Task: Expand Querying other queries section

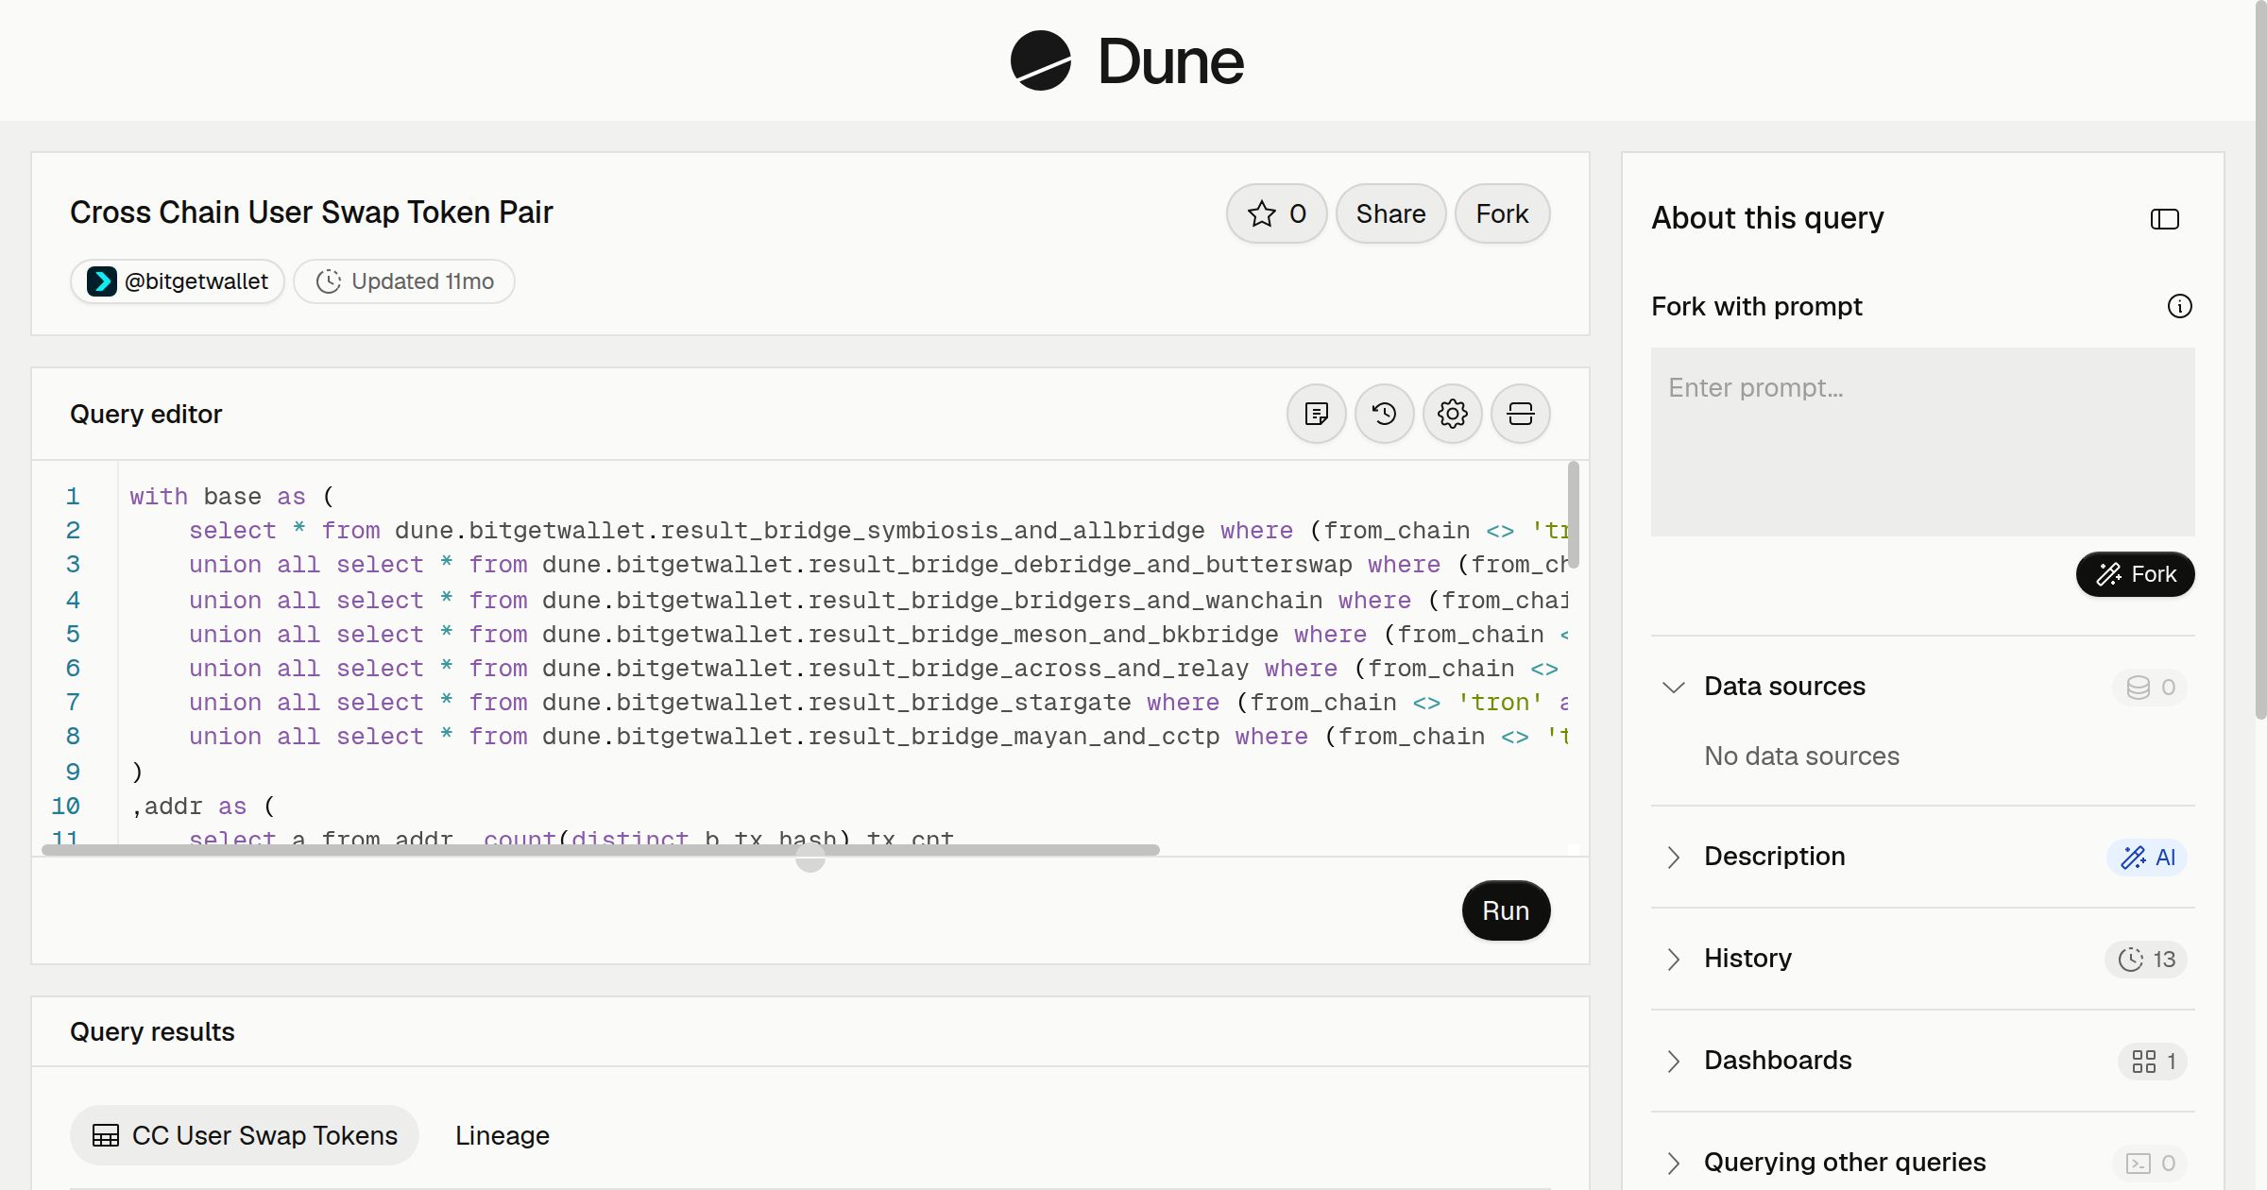Action: [x=1674, y=1163]
